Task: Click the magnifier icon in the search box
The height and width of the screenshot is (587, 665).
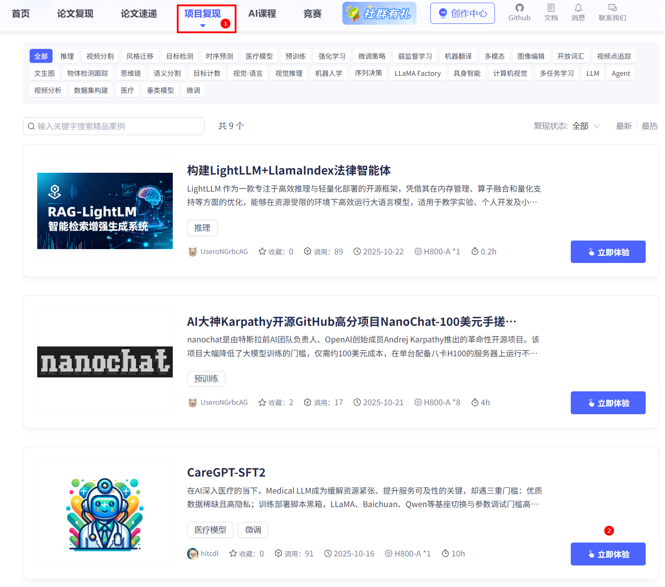Action: click(x=31, y=126)
